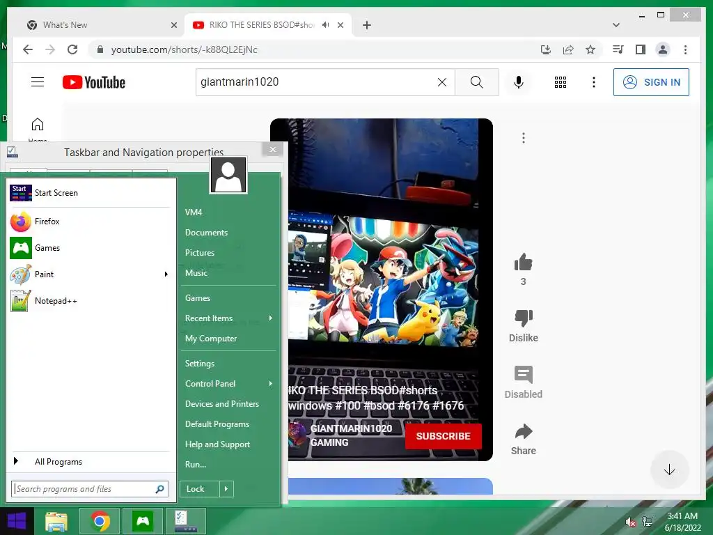Screen dimensions: 713x535
Task: Open Settings from start menu
Action: coord(200,364)
